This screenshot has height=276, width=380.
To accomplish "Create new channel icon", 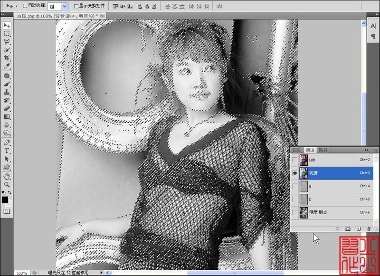I will (x=359, y=228).
